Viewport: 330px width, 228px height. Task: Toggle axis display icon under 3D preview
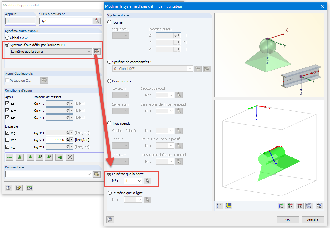point(219,206)
